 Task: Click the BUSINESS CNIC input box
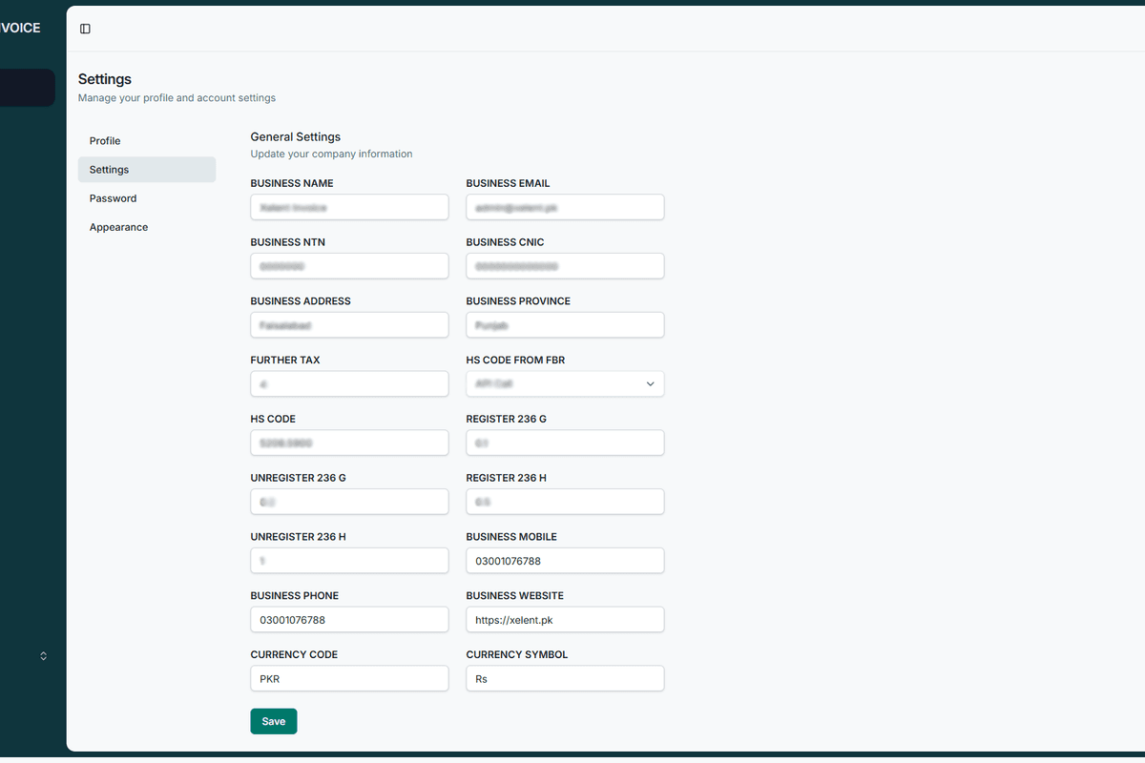[x=565, y=265]
